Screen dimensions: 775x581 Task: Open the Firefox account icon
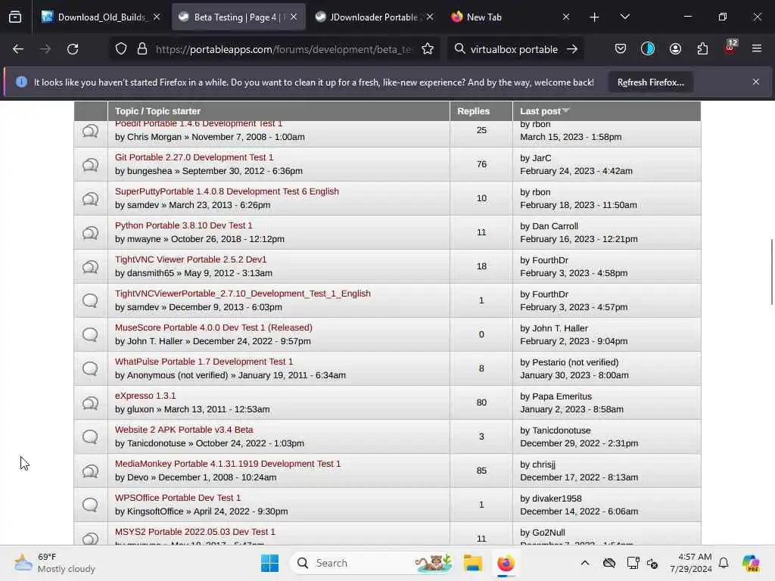[x=675, y=49]
